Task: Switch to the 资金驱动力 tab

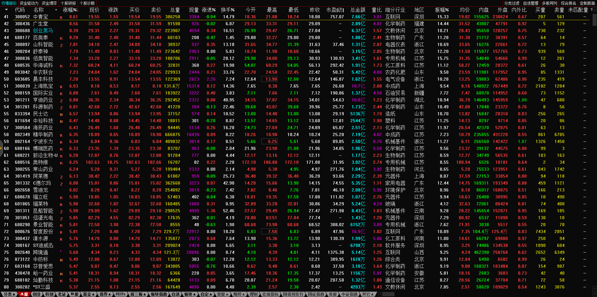Action: [x=29, y=3]
